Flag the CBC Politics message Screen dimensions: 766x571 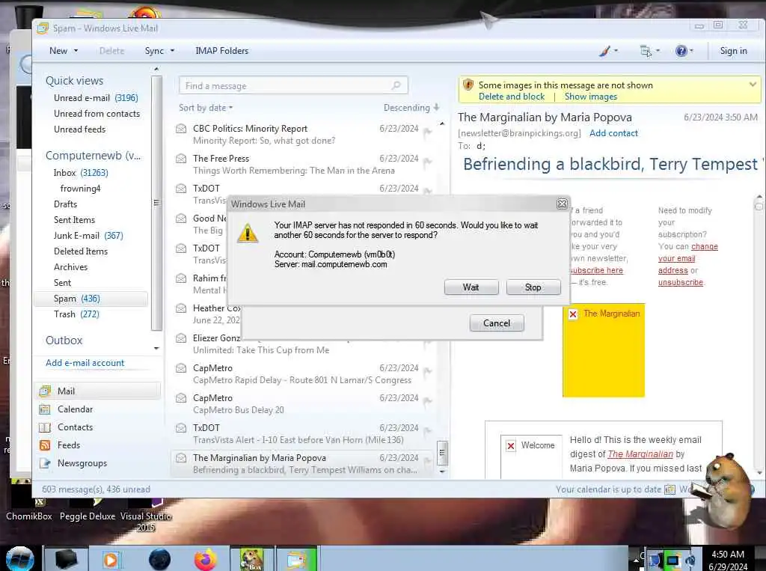(x=427, y=132)
